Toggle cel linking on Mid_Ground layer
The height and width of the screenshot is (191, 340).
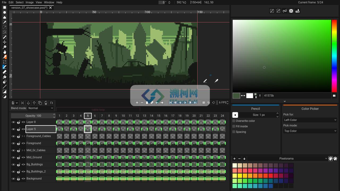pyautogui.click(x=23, y=157)
